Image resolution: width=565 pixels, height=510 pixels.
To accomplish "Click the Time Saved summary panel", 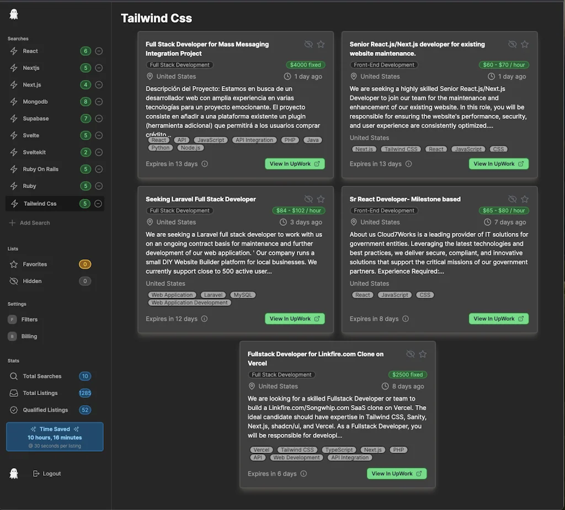I will (x=54, y=437).
